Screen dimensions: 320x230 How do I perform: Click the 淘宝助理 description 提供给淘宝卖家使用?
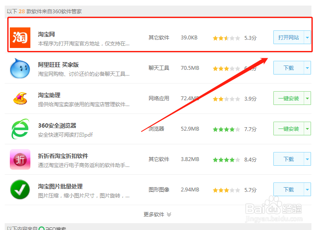[x=84, y=104]
